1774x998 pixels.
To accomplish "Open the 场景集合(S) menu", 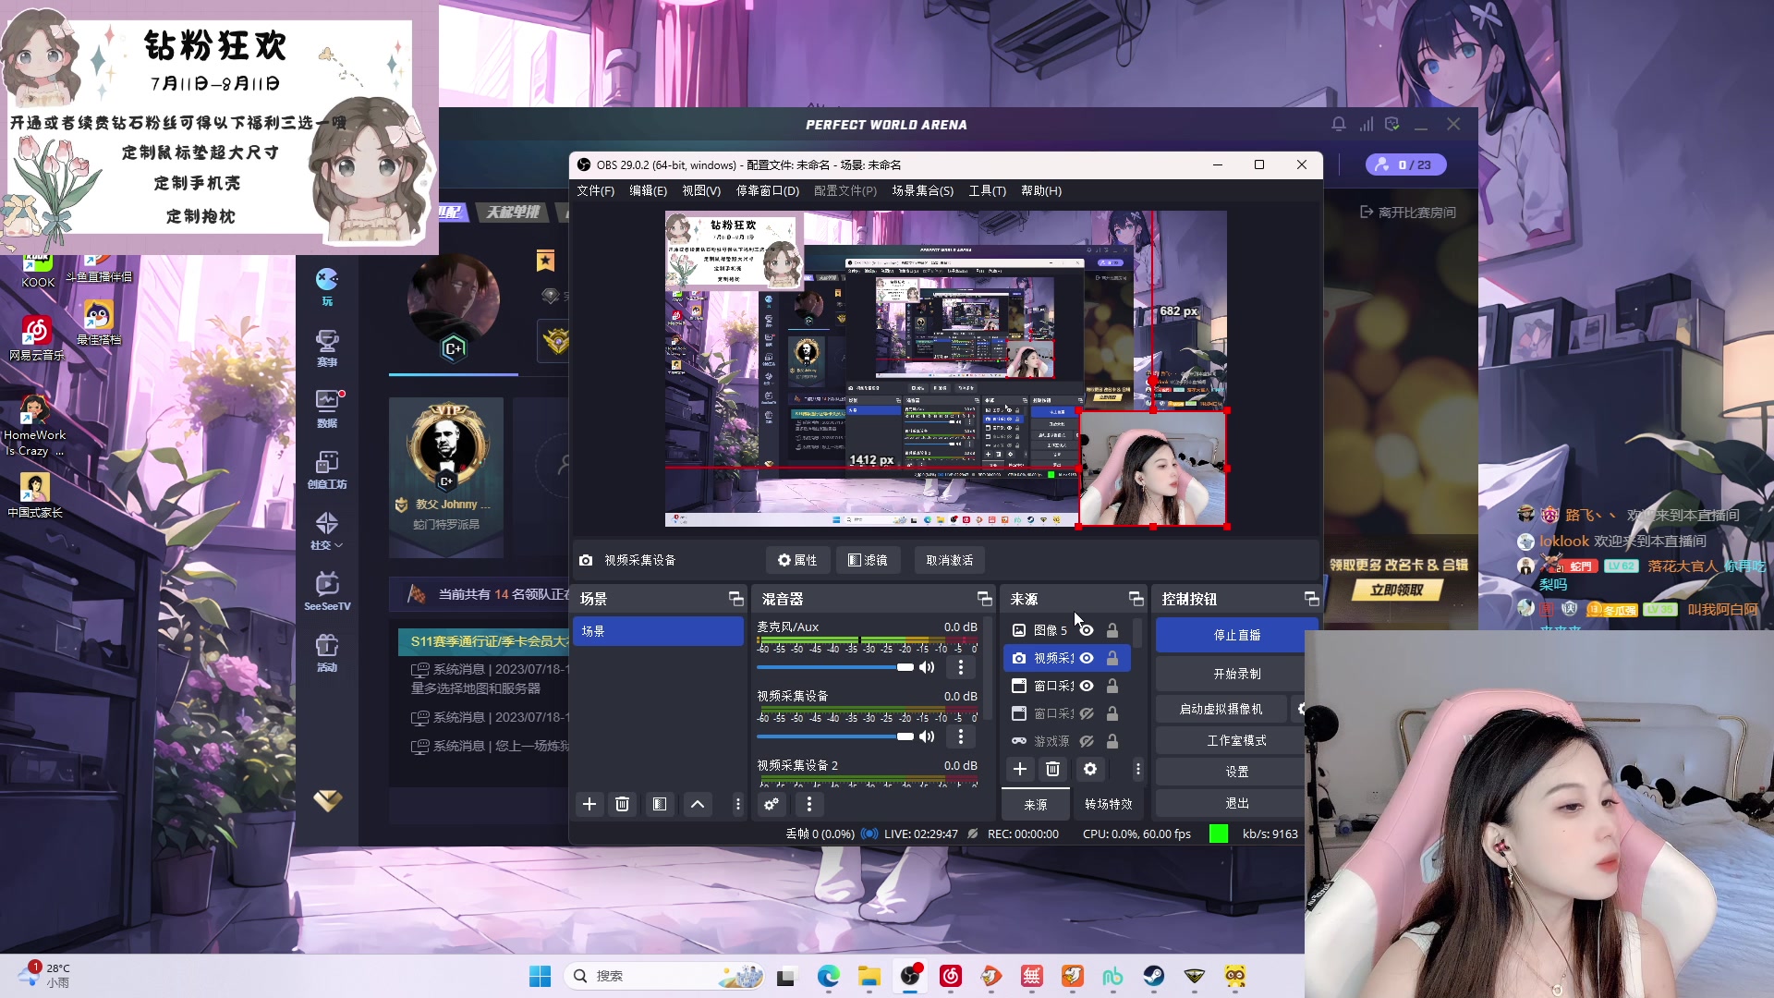I will coord(922,190).
